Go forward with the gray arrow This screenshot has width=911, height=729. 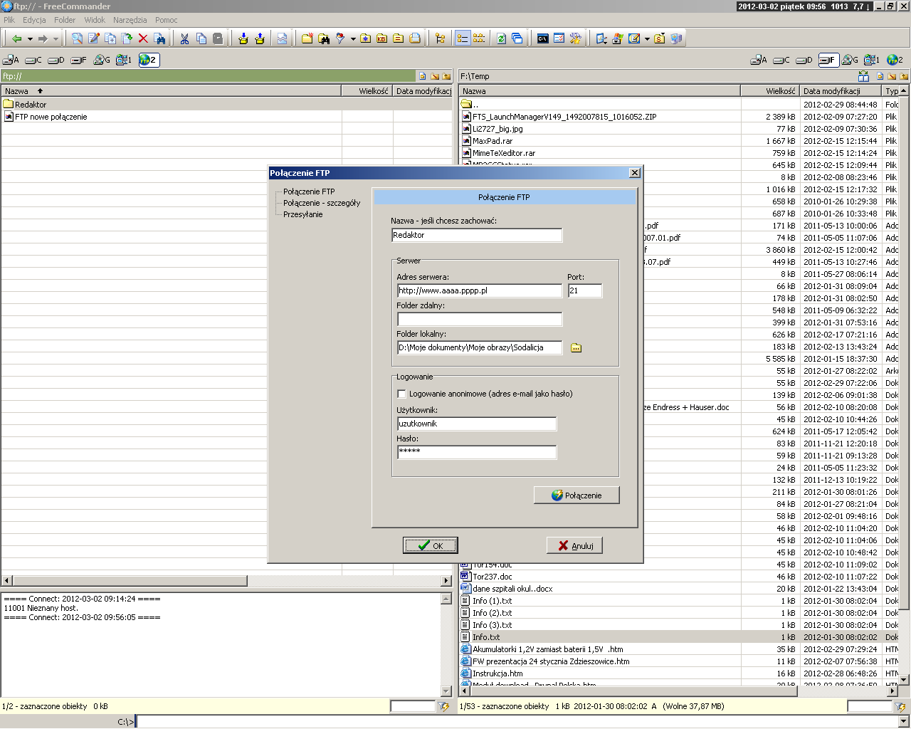(43, 38)
